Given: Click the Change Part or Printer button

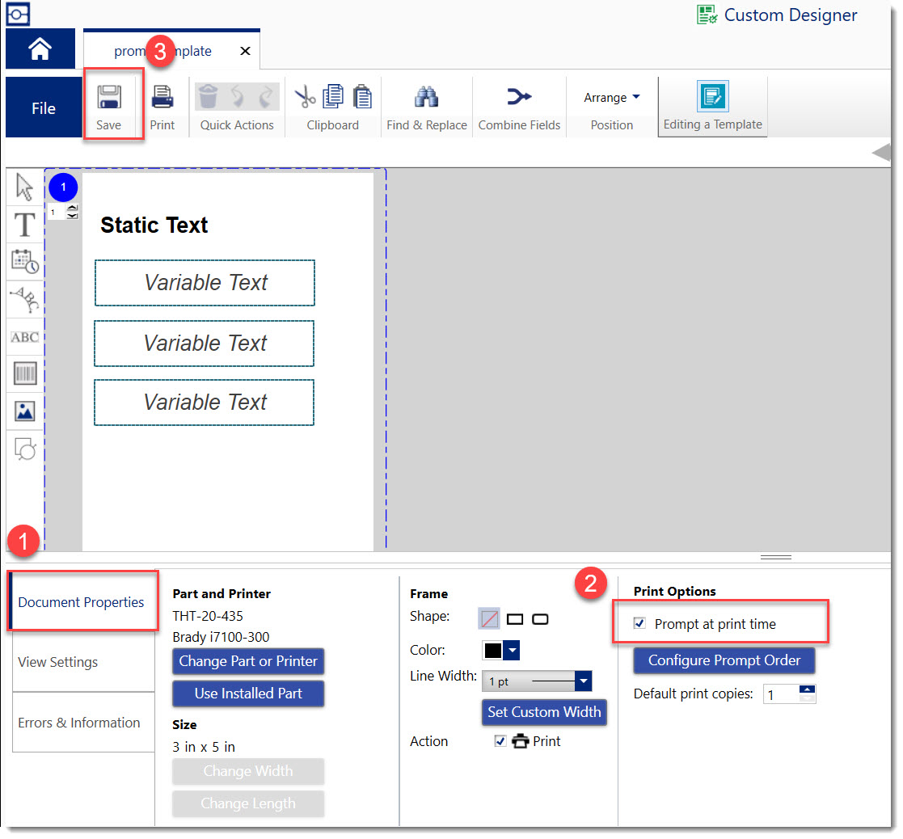Looking at the screenshot, I should (248, 661).
